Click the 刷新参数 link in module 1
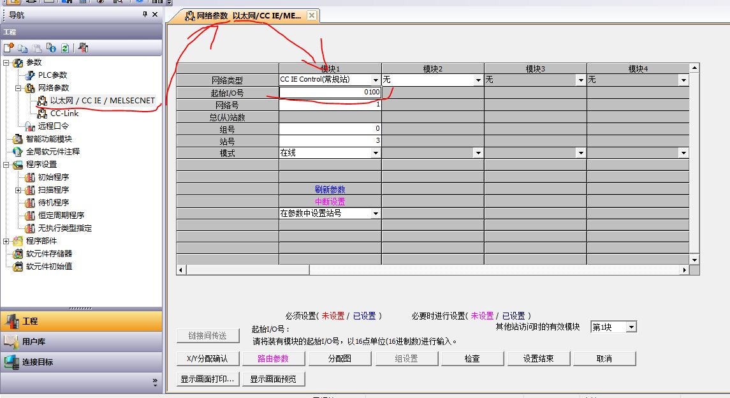 [x=330, y=189]
